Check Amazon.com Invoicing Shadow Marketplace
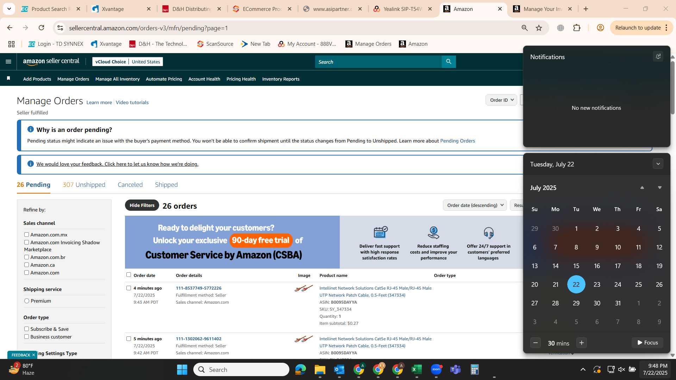 pos(26,242)
